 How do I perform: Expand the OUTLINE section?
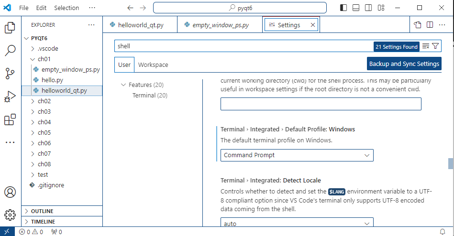click(x=62, y=211)
